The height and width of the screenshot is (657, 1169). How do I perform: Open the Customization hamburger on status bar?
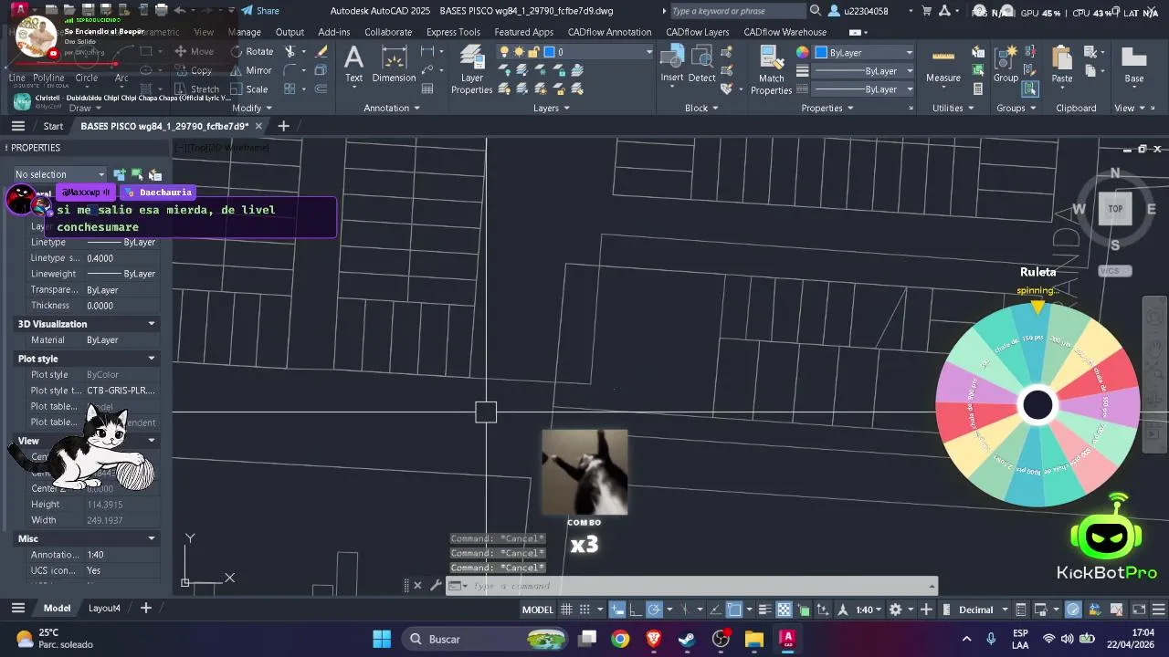coord(1157,610)
